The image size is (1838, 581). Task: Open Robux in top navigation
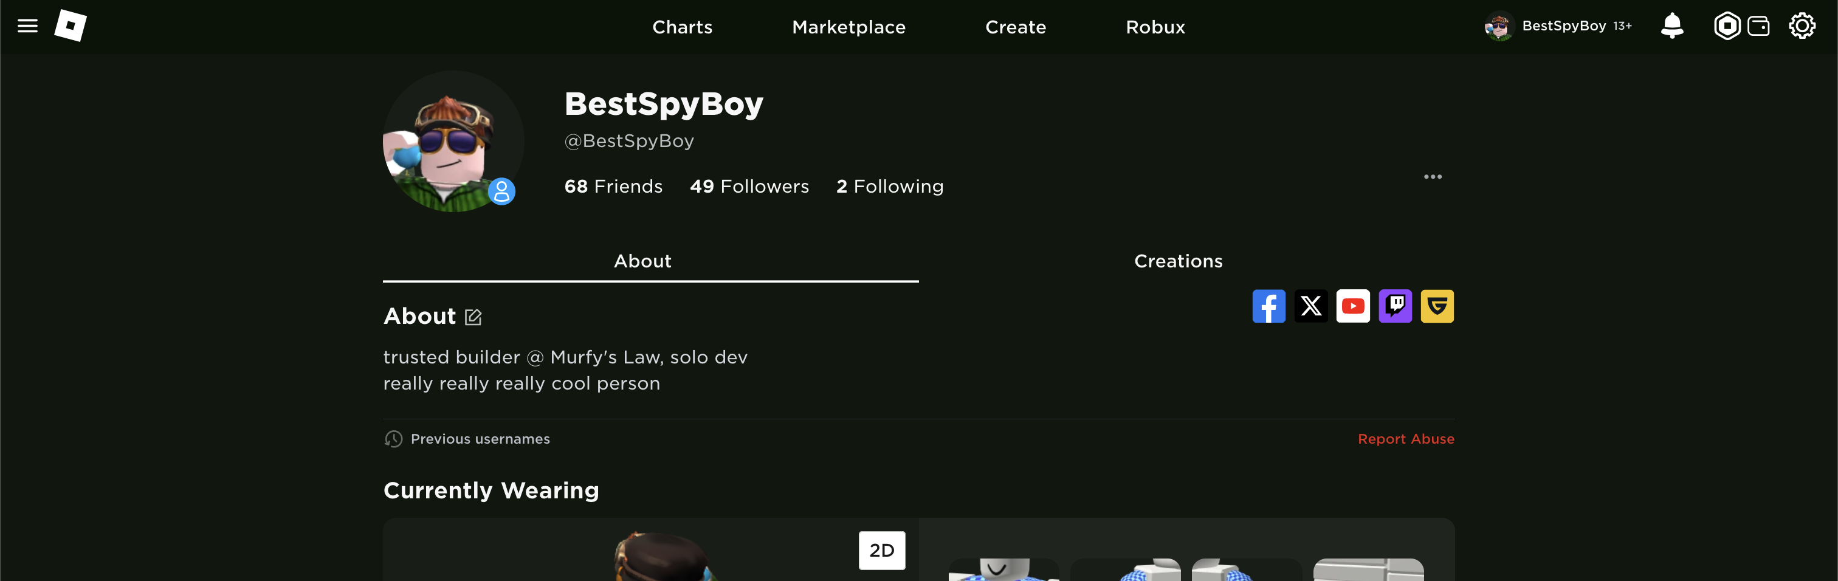pyautogui.click(x=1155, y=27)
